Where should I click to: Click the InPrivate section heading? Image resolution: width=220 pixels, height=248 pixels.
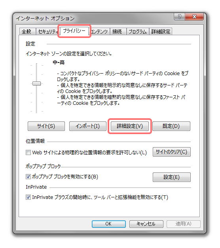click(x=36, y=187)
